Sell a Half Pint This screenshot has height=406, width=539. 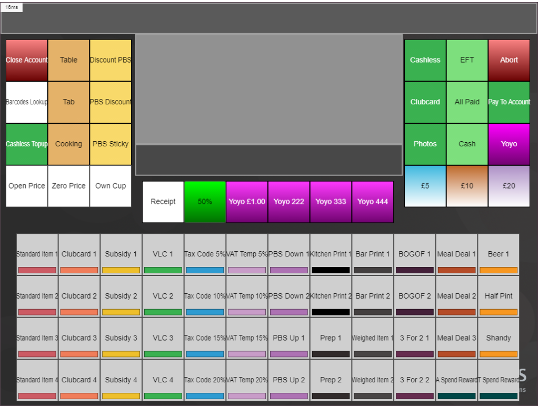tap(498, 295)
